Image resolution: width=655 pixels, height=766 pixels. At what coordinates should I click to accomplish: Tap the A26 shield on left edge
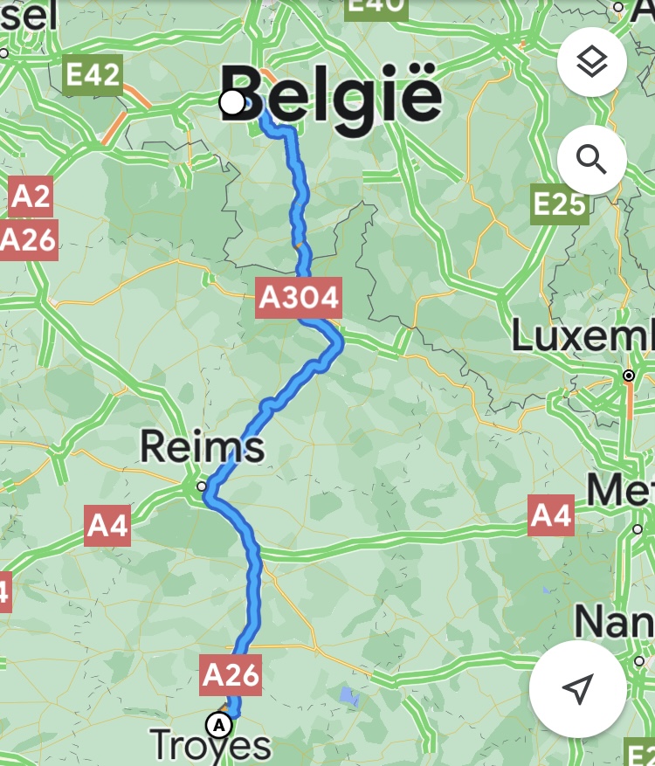28,240
